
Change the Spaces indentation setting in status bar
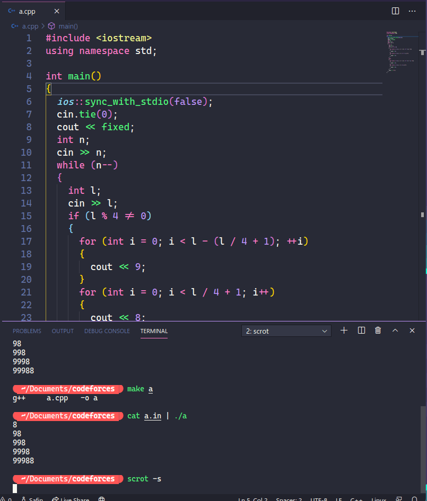click(289, 499)
